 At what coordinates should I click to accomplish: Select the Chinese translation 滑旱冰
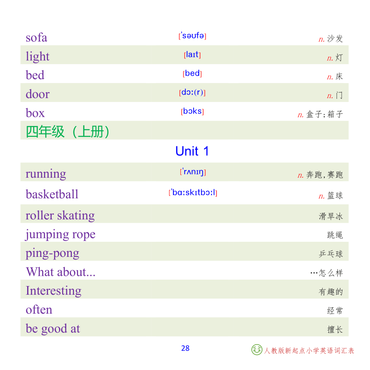pyautogui.click(x=331, y=216)
